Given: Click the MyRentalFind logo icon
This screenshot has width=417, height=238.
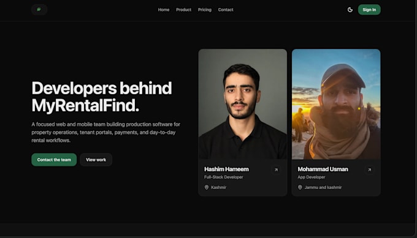Looking at the screenshot, I should 39,10.
